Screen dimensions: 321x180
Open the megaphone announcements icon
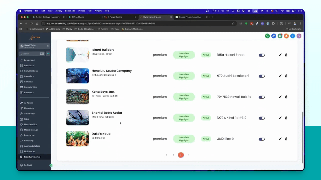click(x=280, y=36)
